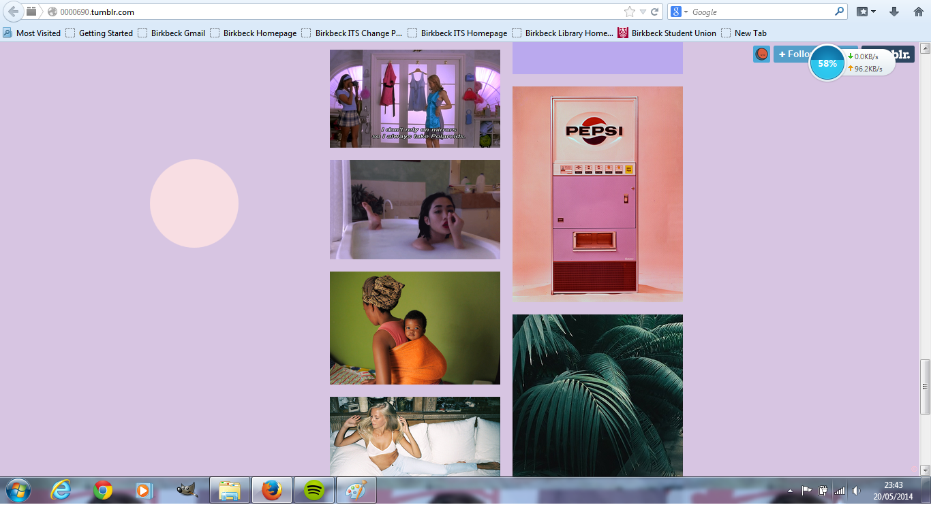
Task: Launch Google Chrome from the taskbar
Action: coord(103,490)
